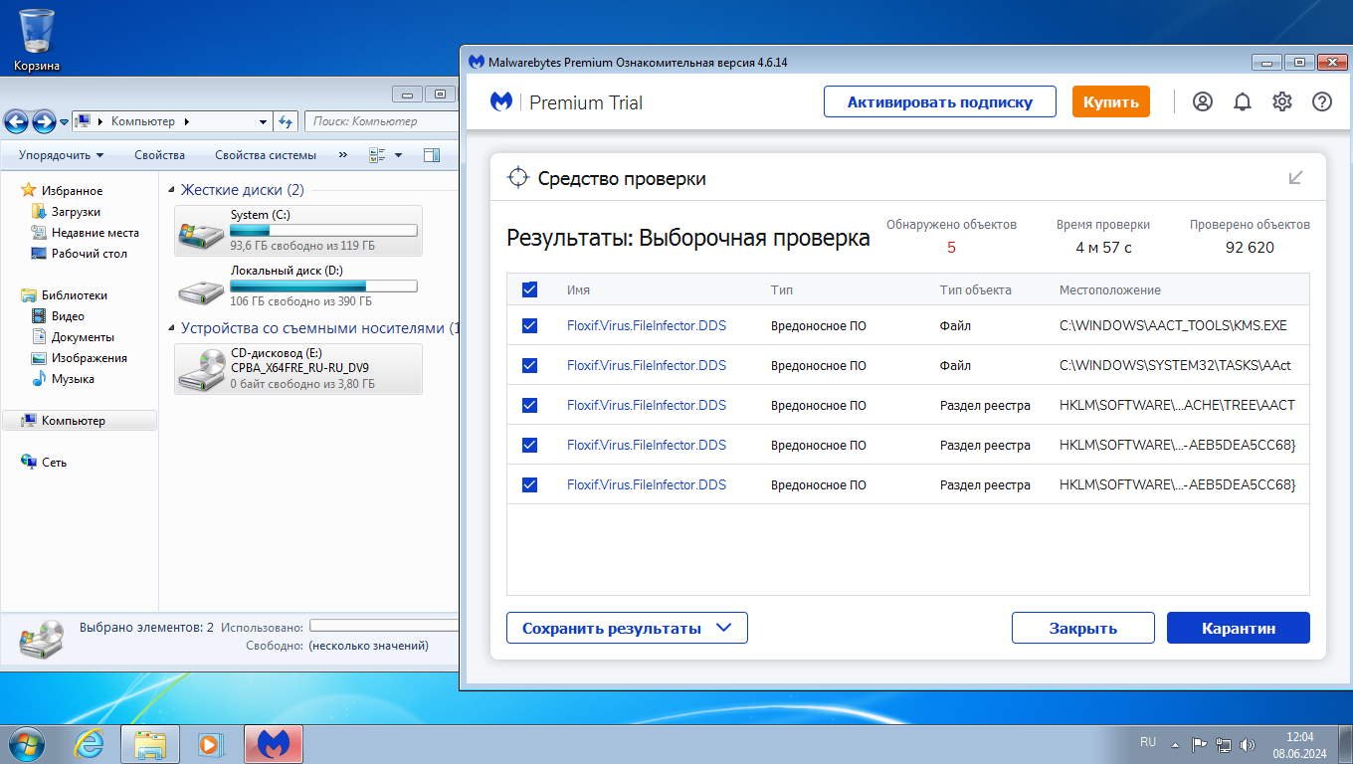This screenshot has height=764, width=1353.
Task: Click the Активировать подписку button
Action: (939, 101)
